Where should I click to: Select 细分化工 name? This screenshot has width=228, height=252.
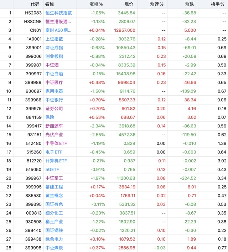coord(54,213)
